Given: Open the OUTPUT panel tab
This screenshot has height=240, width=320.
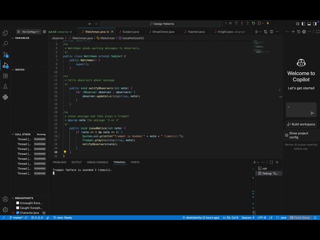Looking at the screenshot, I should point(76,162).
